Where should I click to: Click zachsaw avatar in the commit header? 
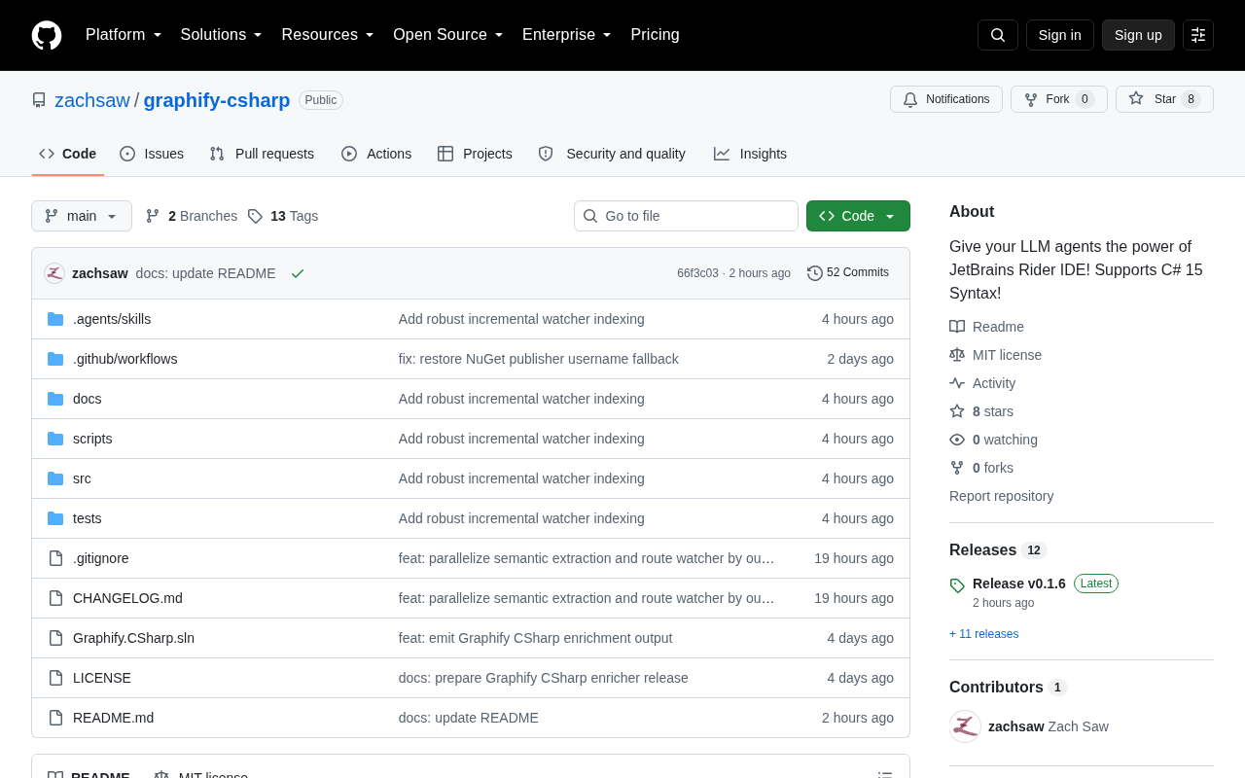[x=54, y=273]
